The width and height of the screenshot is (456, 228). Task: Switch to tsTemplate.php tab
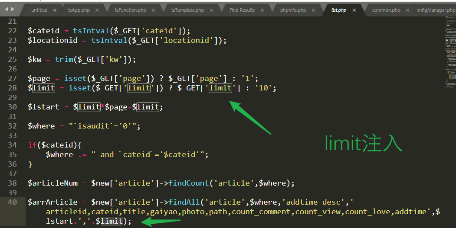pyautogui.click(x=187, y=10)
